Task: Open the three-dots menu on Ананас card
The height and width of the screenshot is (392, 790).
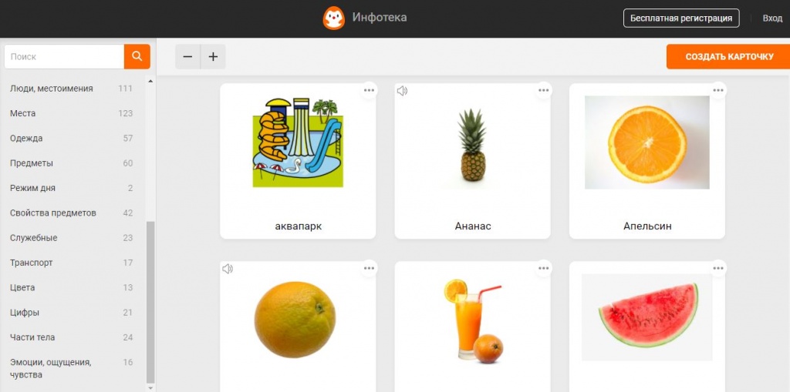Action: tap(543, 91)
